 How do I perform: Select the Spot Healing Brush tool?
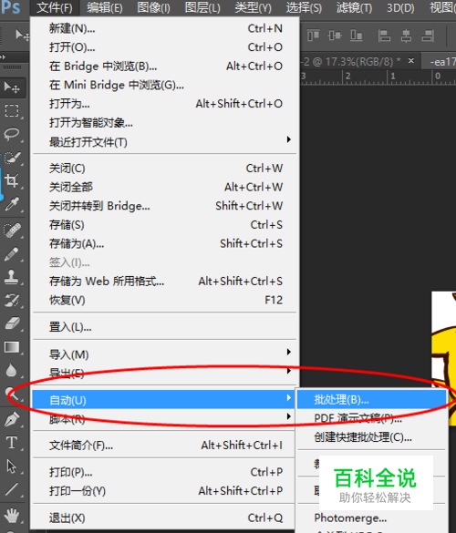[12, 231]
